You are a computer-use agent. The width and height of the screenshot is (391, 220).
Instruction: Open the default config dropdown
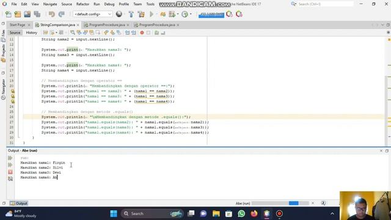tap(92, 14)
